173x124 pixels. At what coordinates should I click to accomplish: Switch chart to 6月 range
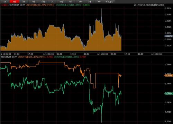pyautogui.click(x=71, y=2)
